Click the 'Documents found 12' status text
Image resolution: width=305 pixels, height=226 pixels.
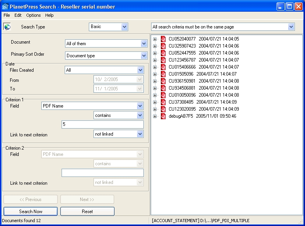click(x=21, y=221)
